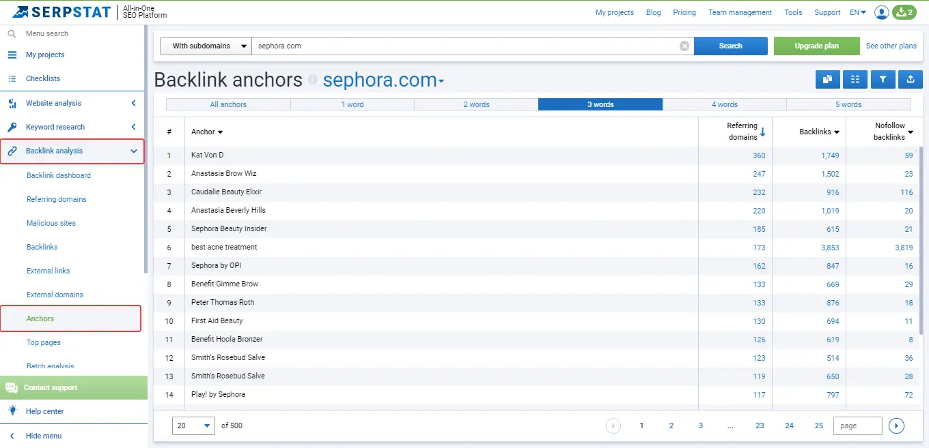Click the Upgrade plan button

[816, 46]
